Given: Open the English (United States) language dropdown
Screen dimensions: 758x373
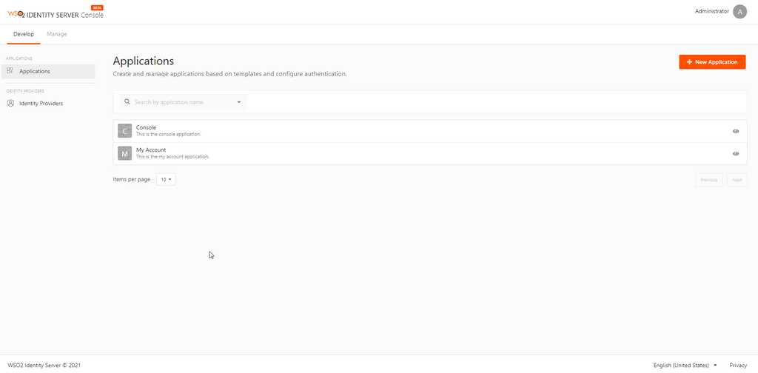Looking at the screenshot, I should coord(685,366).
